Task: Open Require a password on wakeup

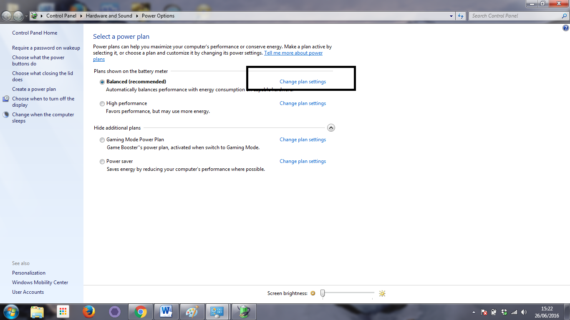Action: coord(46,48)
